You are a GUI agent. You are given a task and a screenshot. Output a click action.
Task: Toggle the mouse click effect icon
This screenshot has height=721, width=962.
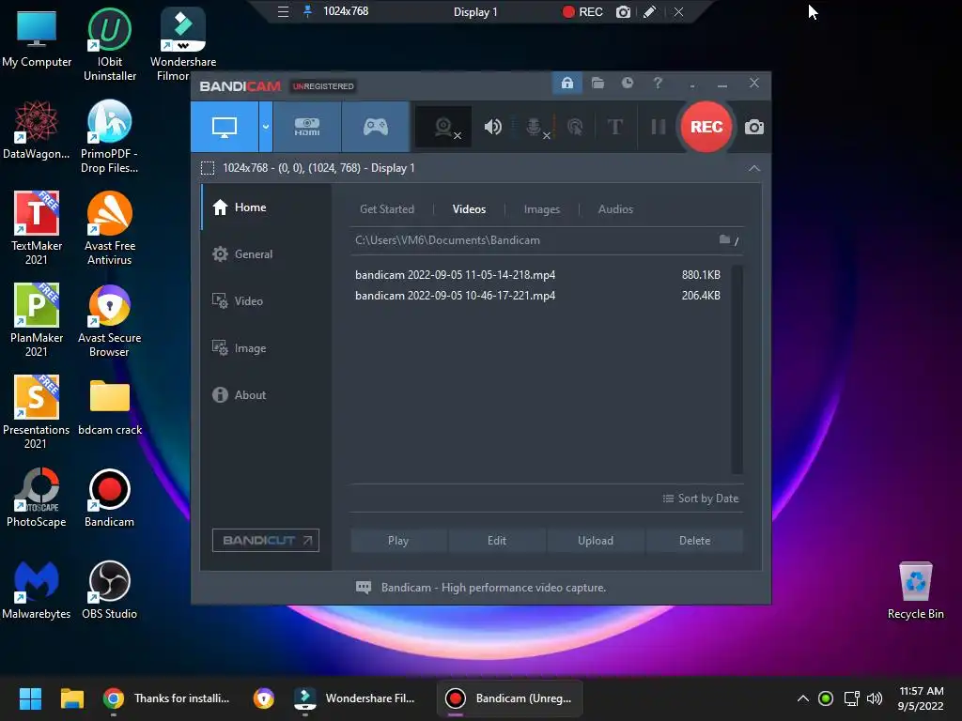(x=575, y=127)
